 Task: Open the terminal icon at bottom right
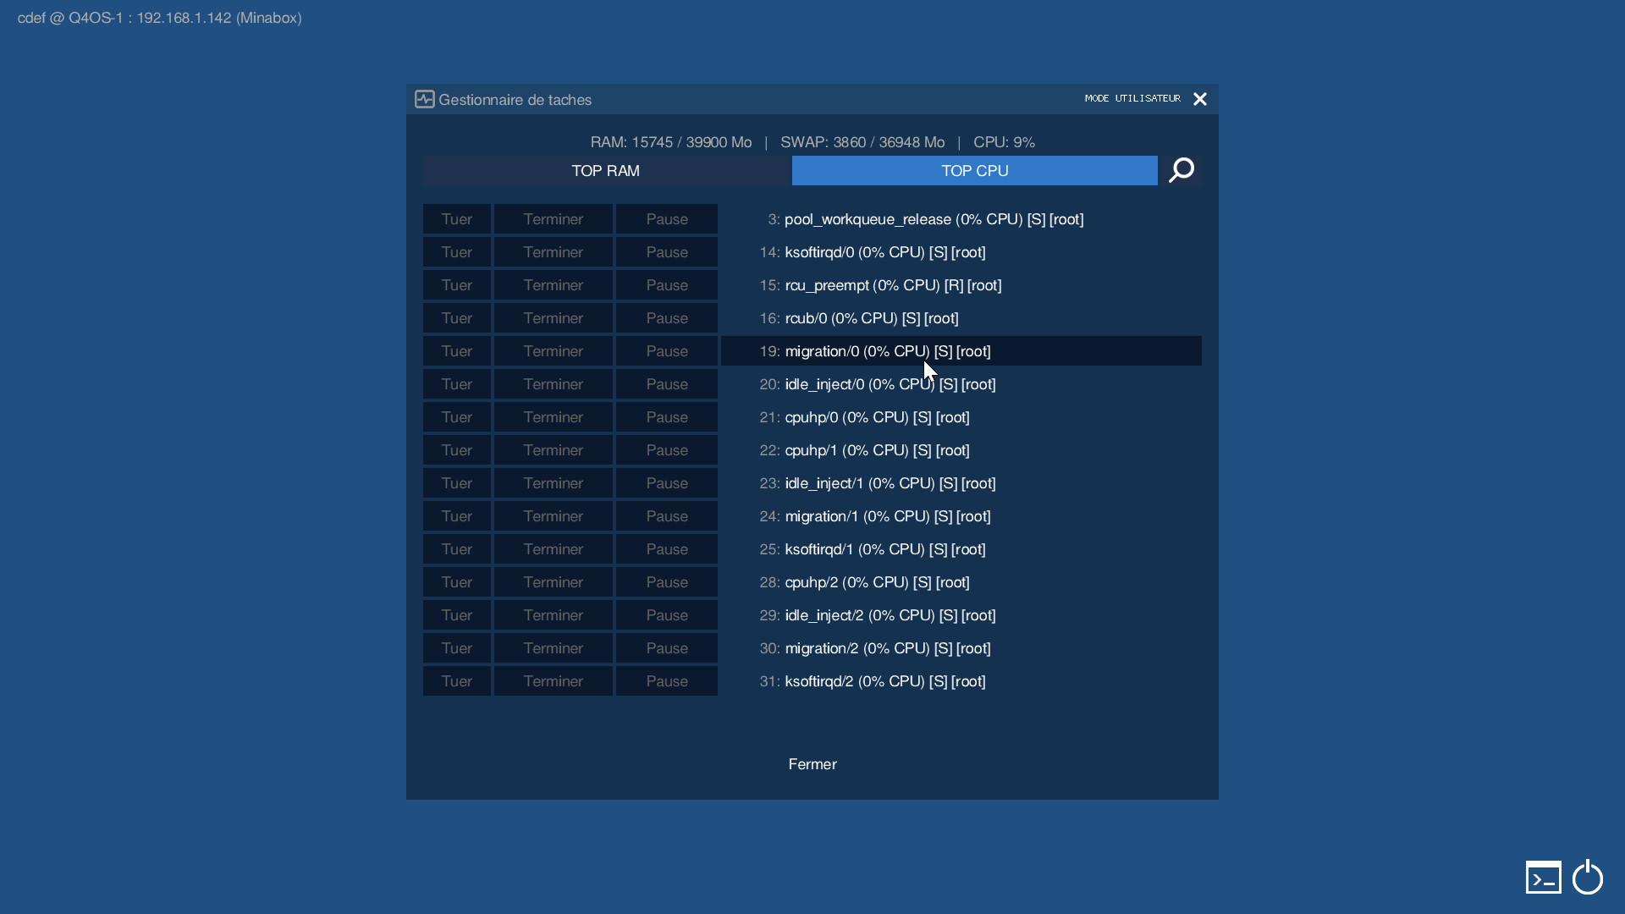(x=1543, y=878)
